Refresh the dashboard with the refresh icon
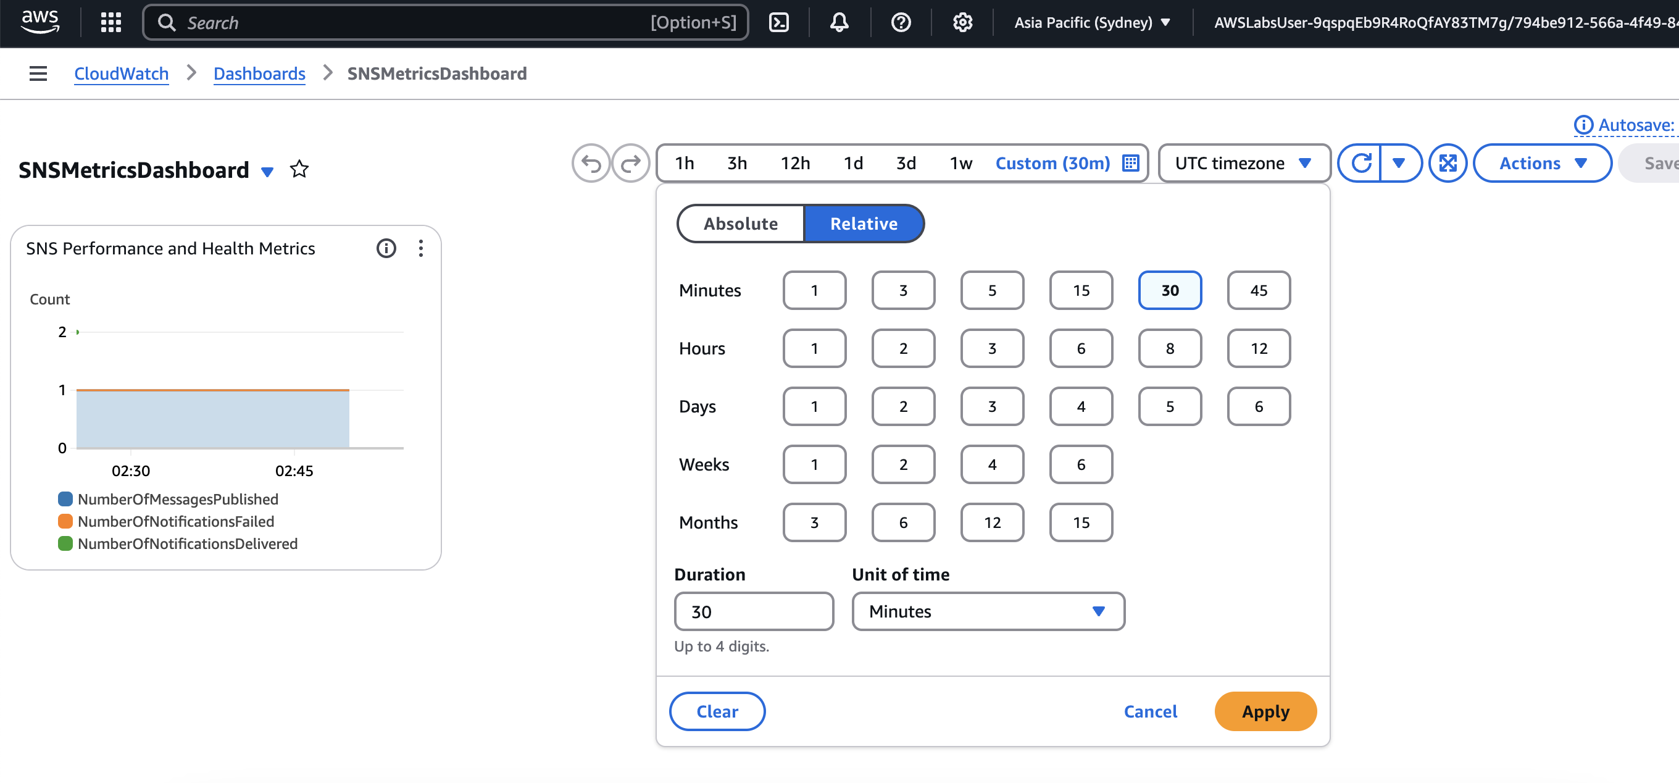 point(1361,163)
